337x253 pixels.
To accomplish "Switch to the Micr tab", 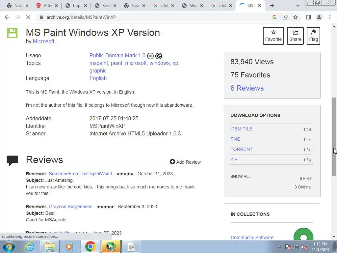I will pyautogui.click(x=193, y=6).
